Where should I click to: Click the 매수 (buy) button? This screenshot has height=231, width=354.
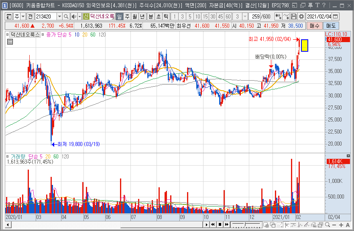[x=314, y=26]
